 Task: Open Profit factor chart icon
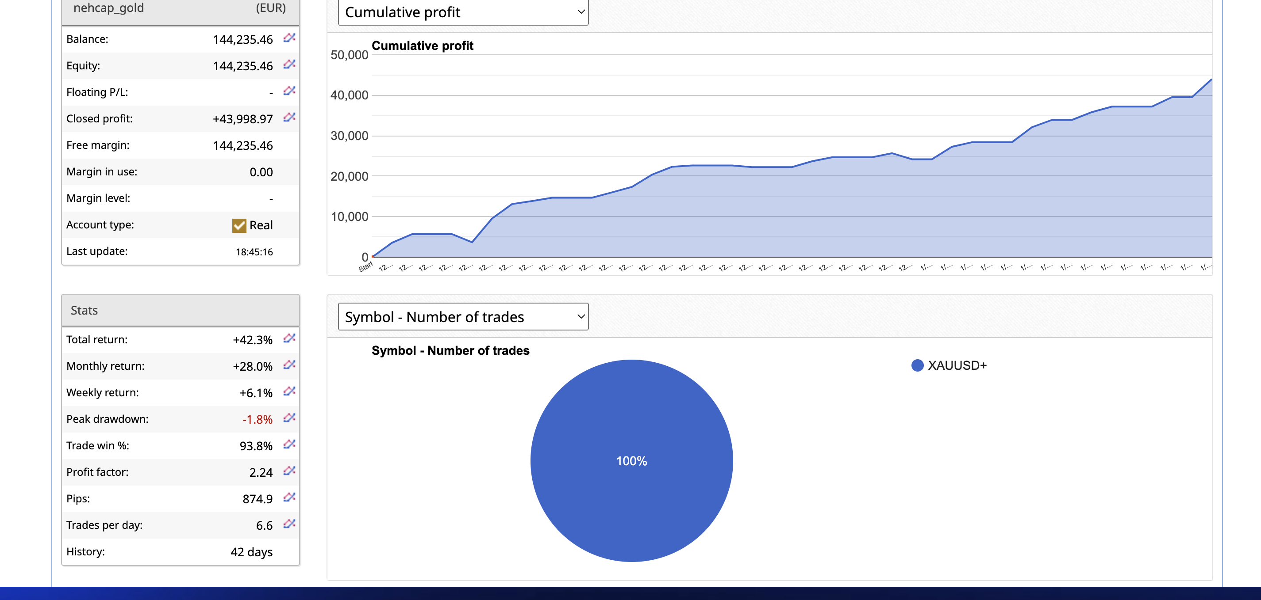coord(289,471)
